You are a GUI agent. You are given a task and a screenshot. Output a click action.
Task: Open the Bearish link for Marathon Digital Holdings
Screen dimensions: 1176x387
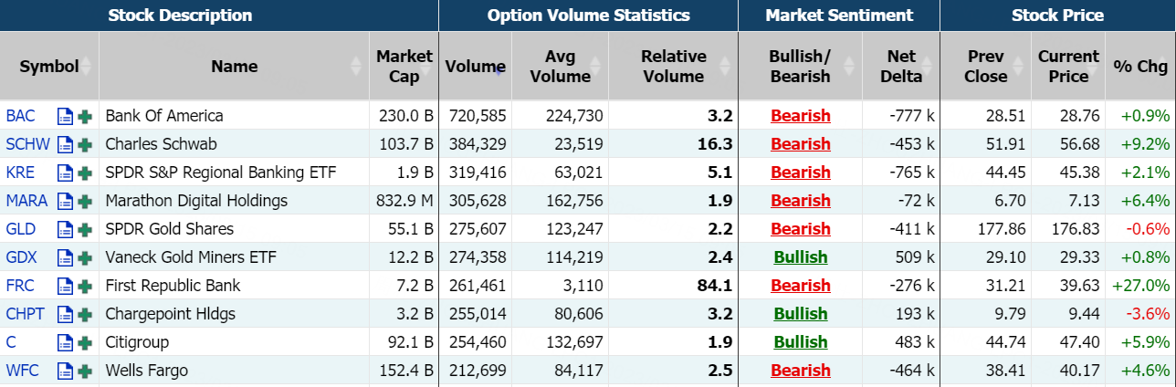[x=801, y=201]
